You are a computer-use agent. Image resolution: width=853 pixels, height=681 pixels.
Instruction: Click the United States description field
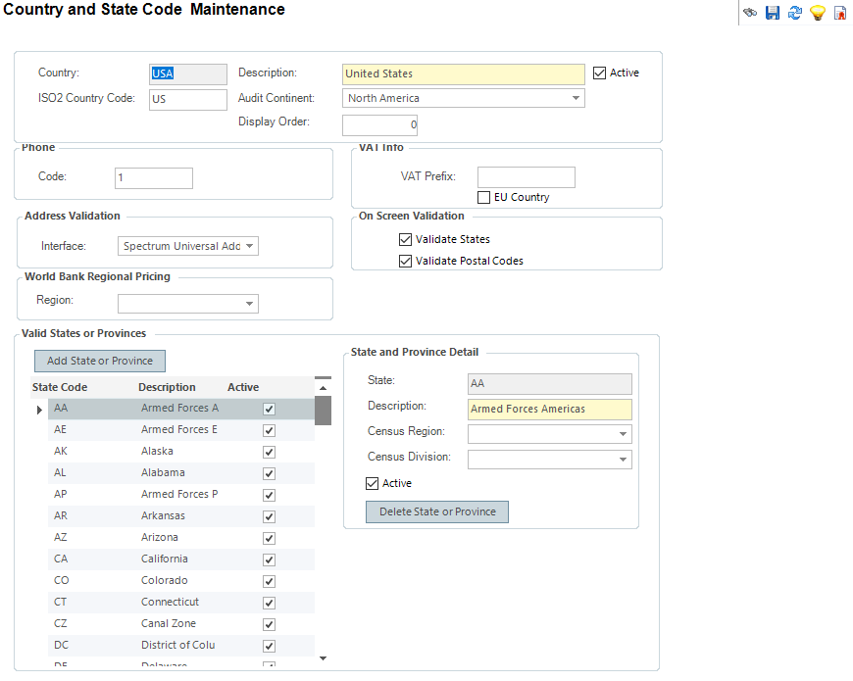(x=464, y=73)
